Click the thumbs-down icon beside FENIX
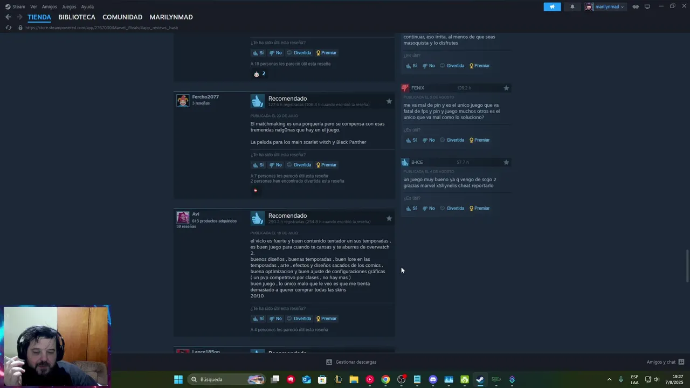 pyautogui.click(x=405, y=88)
